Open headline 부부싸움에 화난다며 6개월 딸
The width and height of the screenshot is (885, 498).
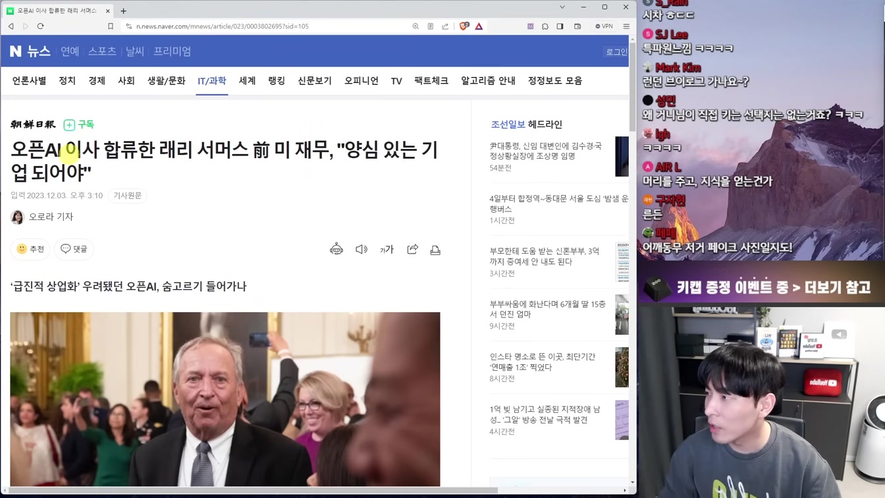[547, 309]
